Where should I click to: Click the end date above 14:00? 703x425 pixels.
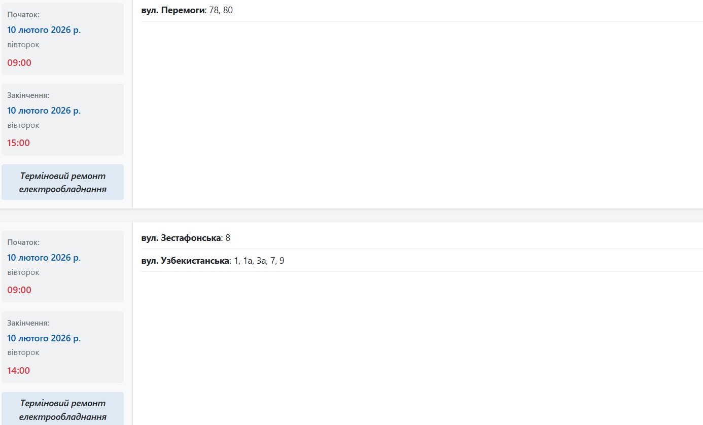44,338
